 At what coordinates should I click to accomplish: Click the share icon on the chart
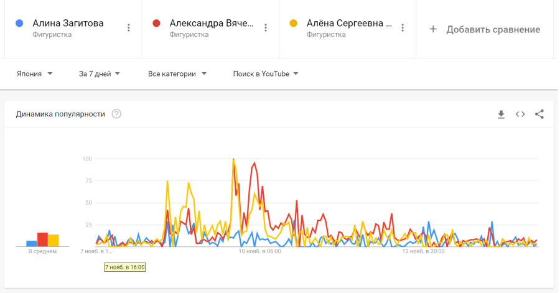pos(539,114)
